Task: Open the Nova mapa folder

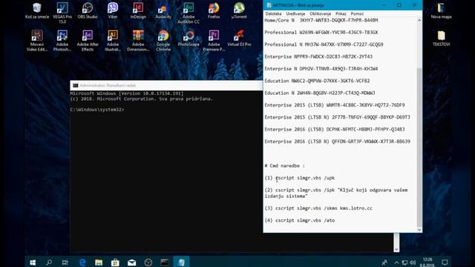Action: [441, 10]
